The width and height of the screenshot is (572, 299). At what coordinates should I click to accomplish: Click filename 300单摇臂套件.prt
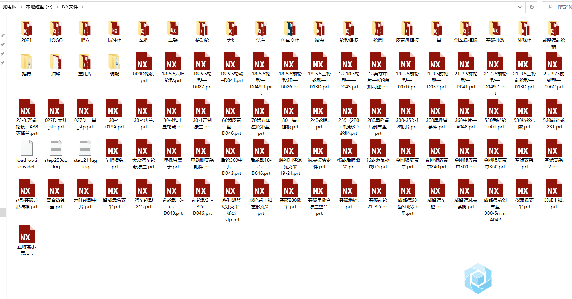[437, 123]
